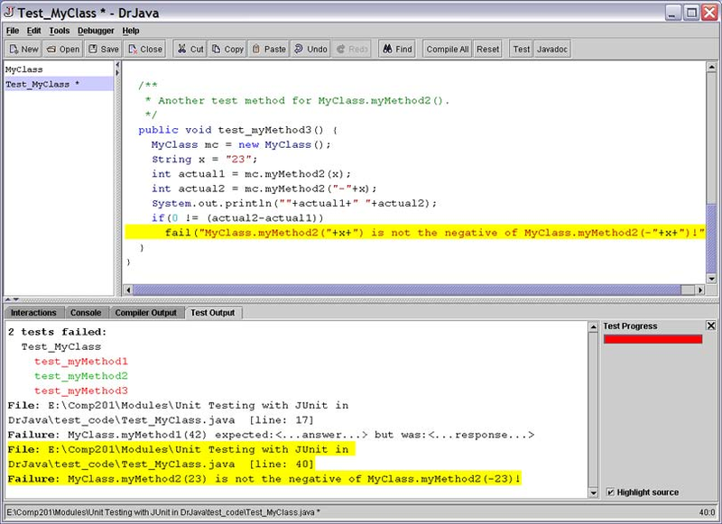Paste clipboard using the Paste button
The height and width of the screenshot is (524, 722).
pyautogui.click(x=269, y=49)
